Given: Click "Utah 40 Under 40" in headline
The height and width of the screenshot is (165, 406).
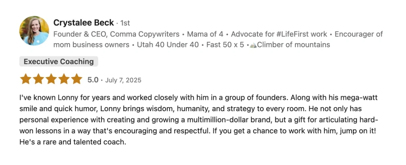Looking at the screenshot, I should (168, 45).
